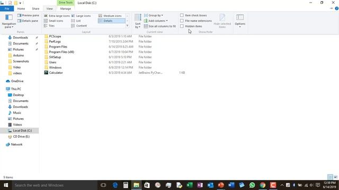The image size is (339, 190).
Task: Collapse the ribbon with the caret icon
Action: tap(332, 8)
